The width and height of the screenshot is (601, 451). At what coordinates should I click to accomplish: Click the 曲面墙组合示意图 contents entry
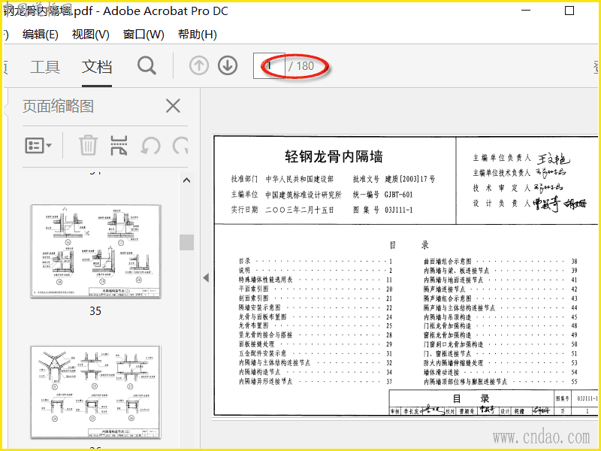[447, 261]
